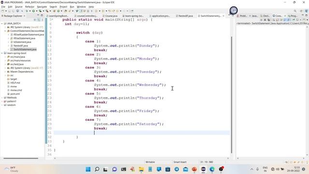The height and width of the screenshot is (174, 309).
Task: Click the weather widget on the taskbar
Action: pos(11,169)
